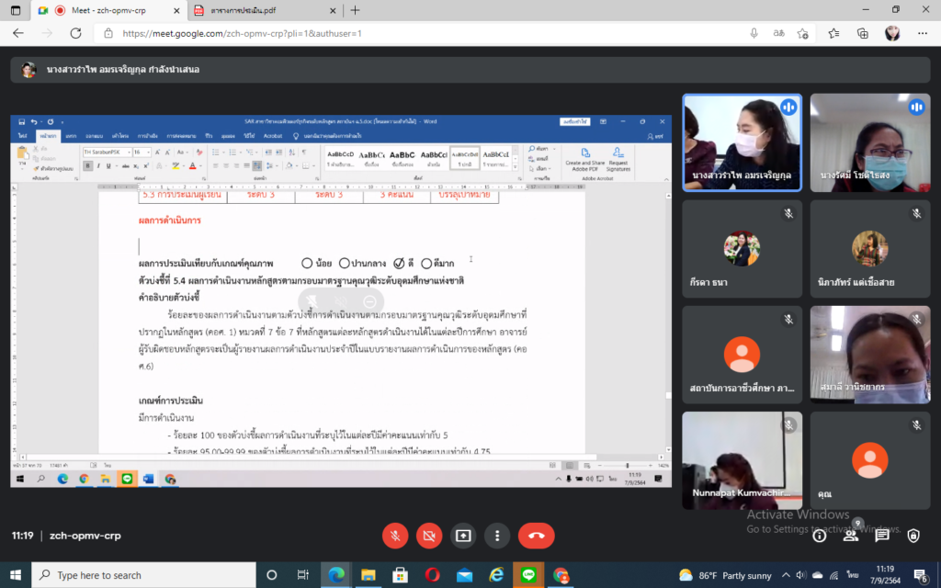
Task: Expand Edge Settings and more menu
Action: tap(922, 33)
